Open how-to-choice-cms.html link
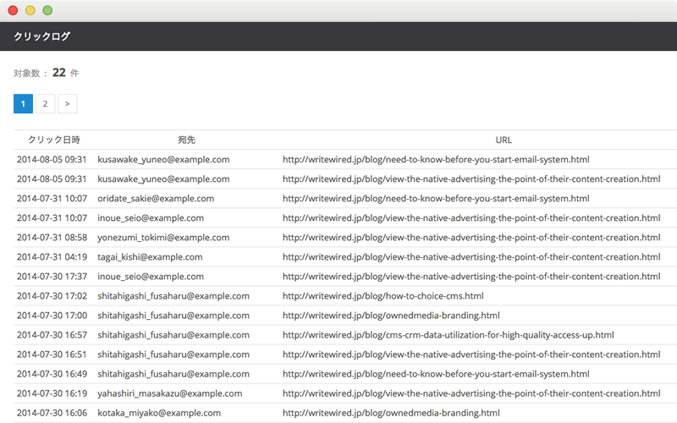The width and height of the screenshot is (677, 423). (x=383, y=295)
